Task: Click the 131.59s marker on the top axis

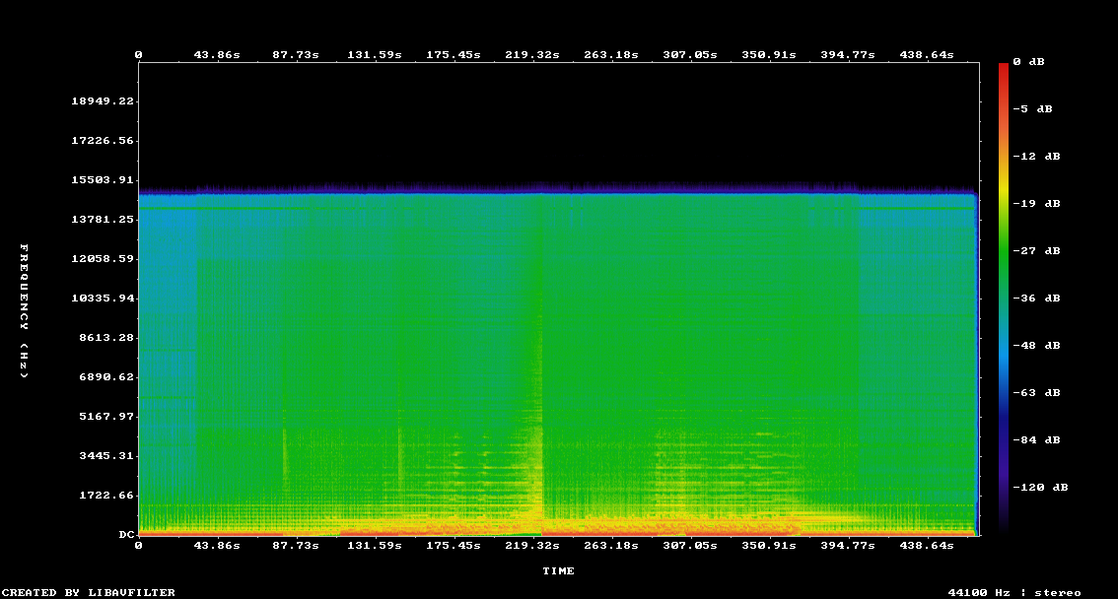Action: click(375, 55)
